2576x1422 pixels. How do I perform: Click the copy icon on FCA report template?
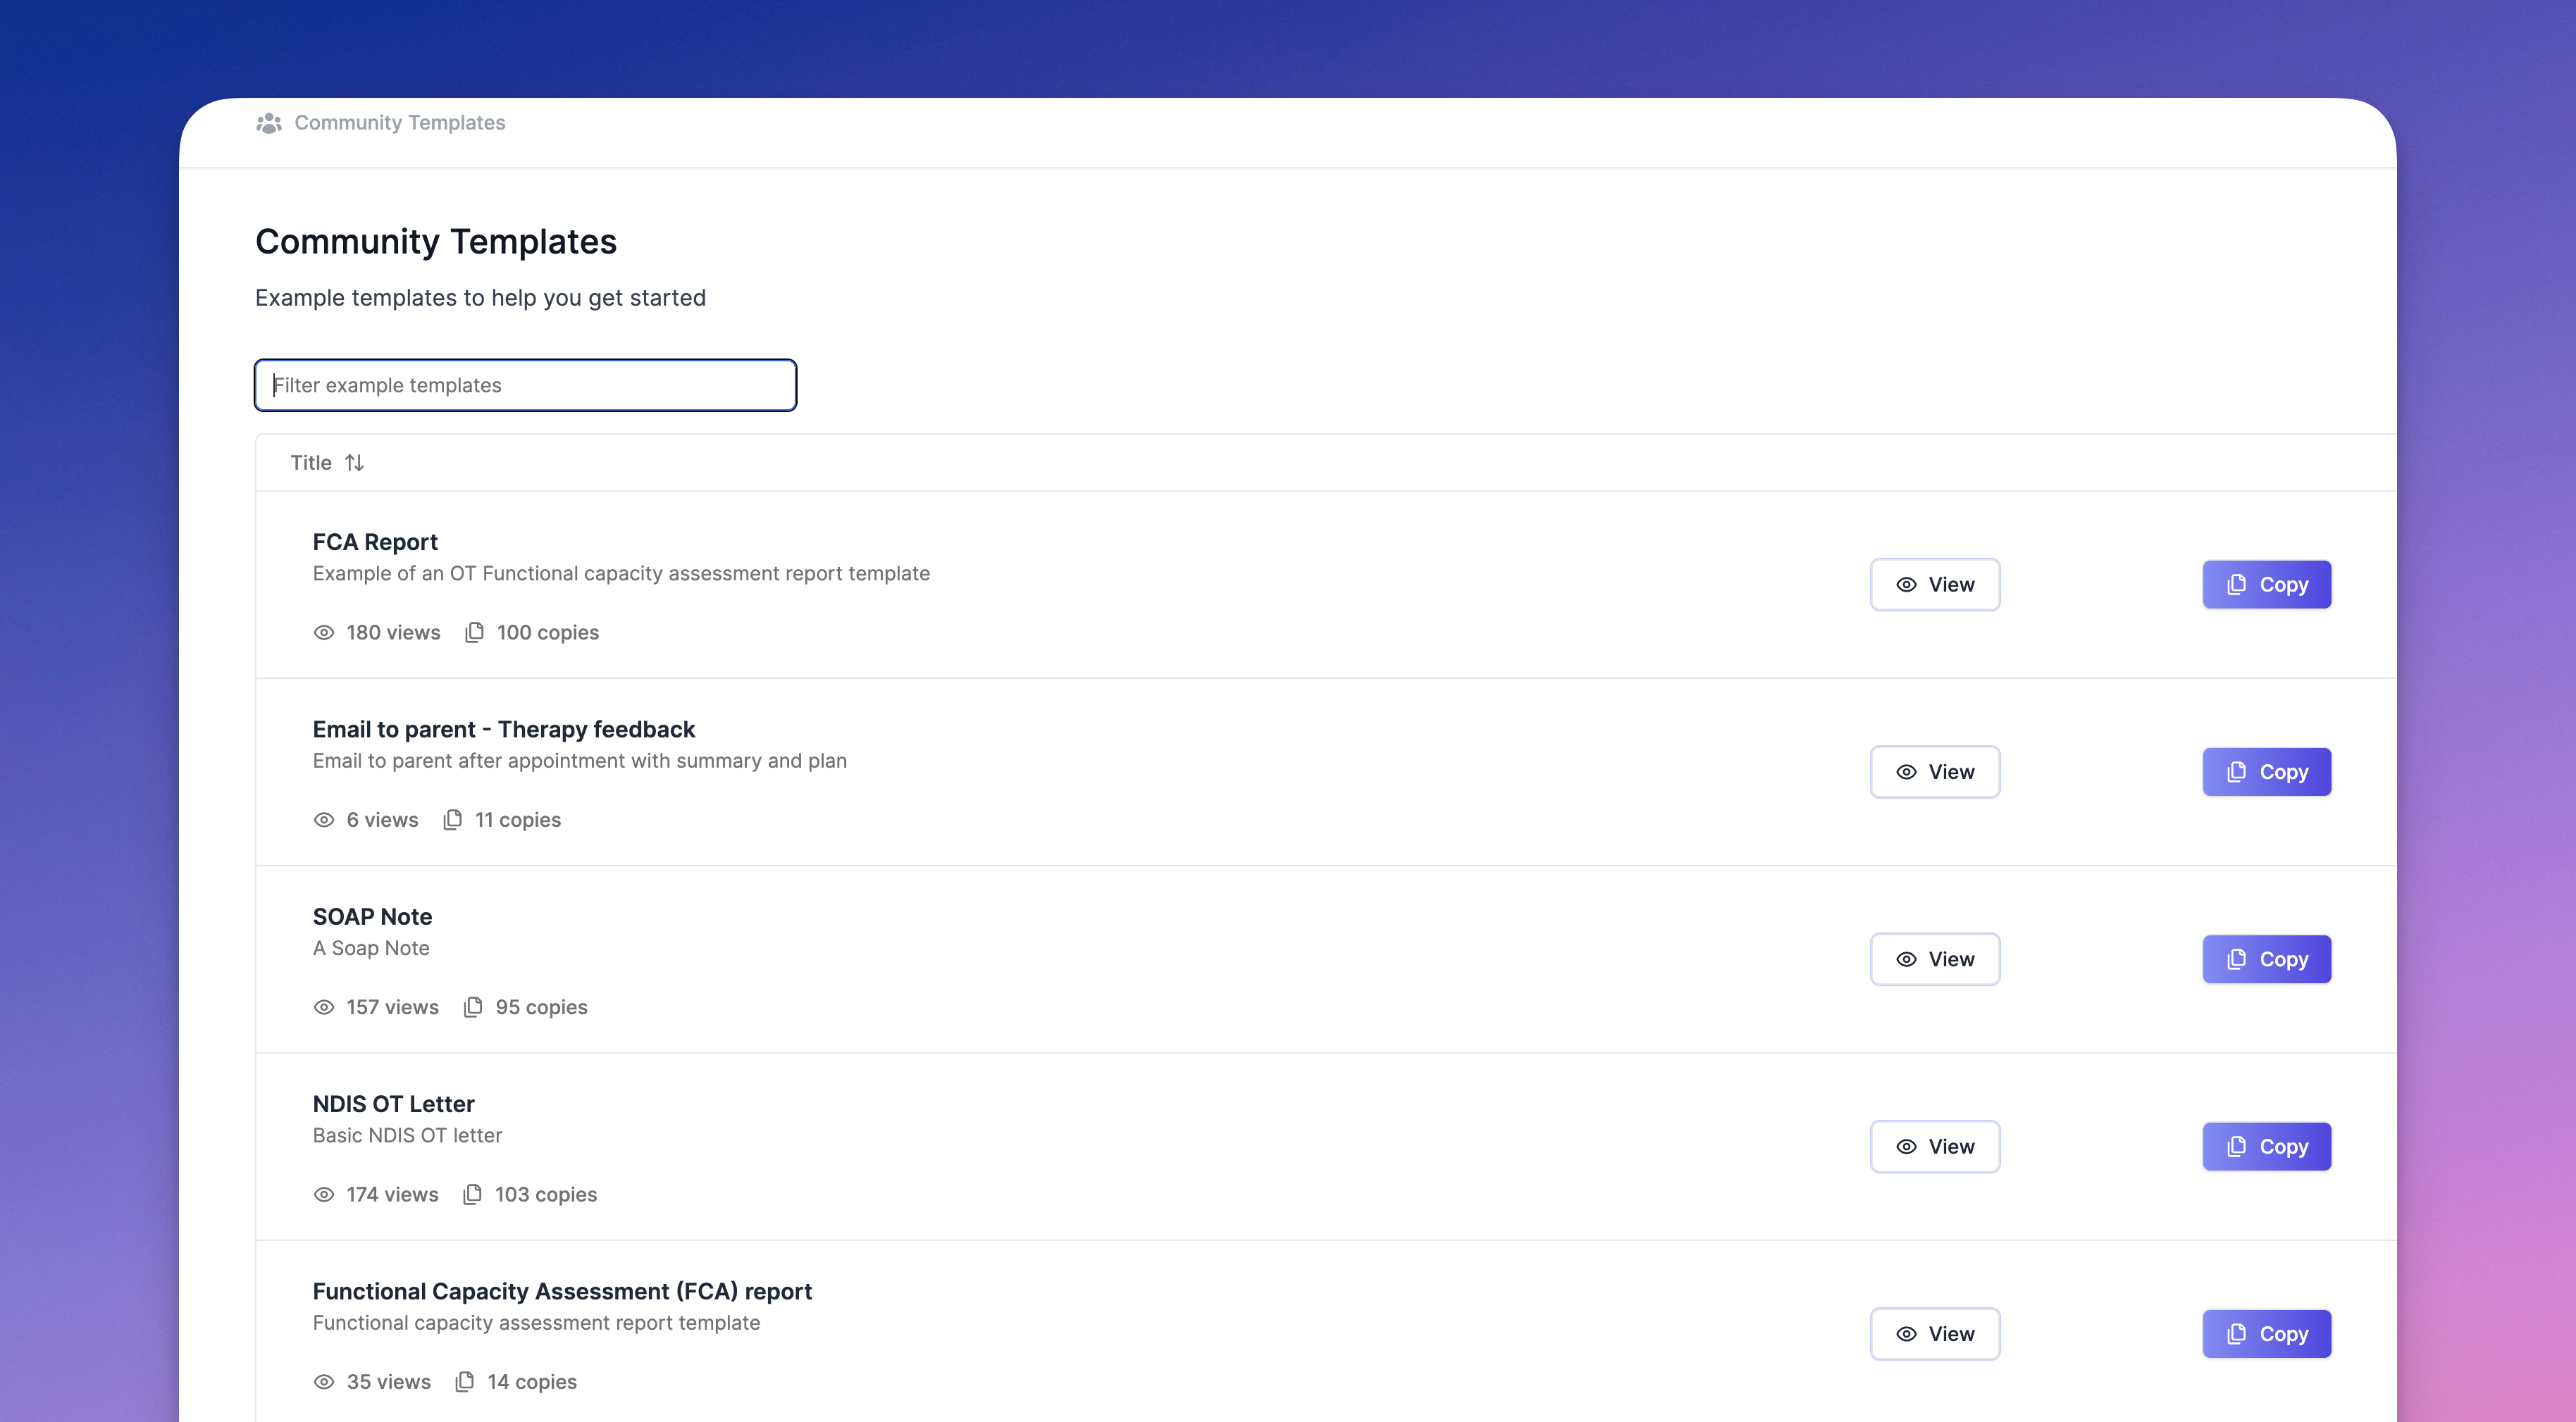point(2236,583)
